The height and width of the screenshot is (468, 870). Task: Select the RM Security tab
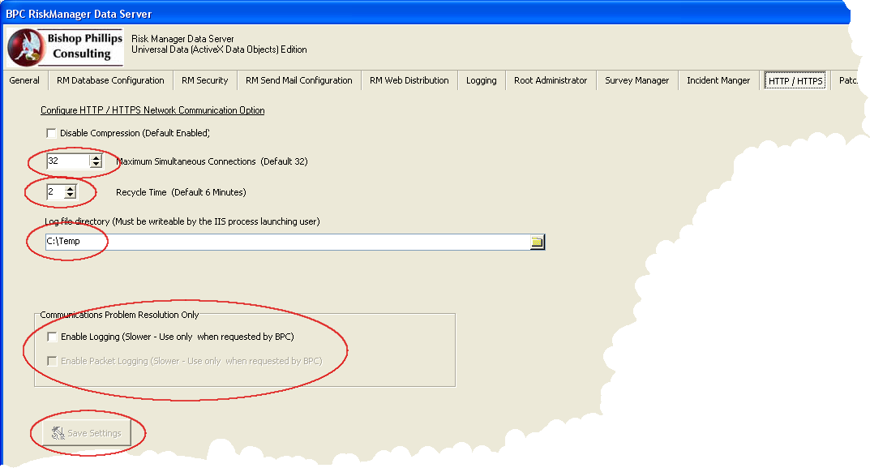click(204, 80)
